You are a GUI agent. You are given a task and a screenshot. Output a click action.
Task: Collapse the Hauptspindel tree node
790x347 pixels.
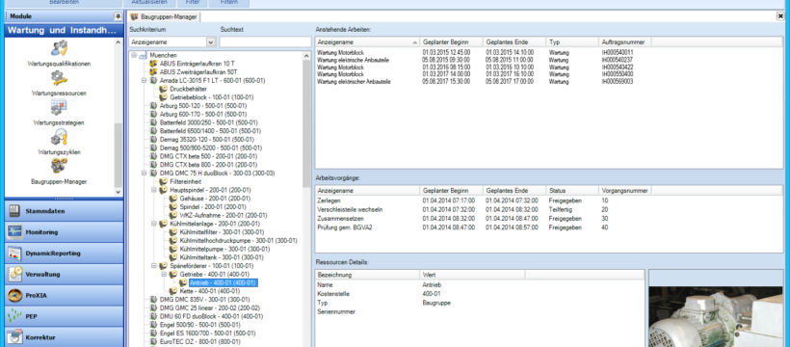point(154,190)
